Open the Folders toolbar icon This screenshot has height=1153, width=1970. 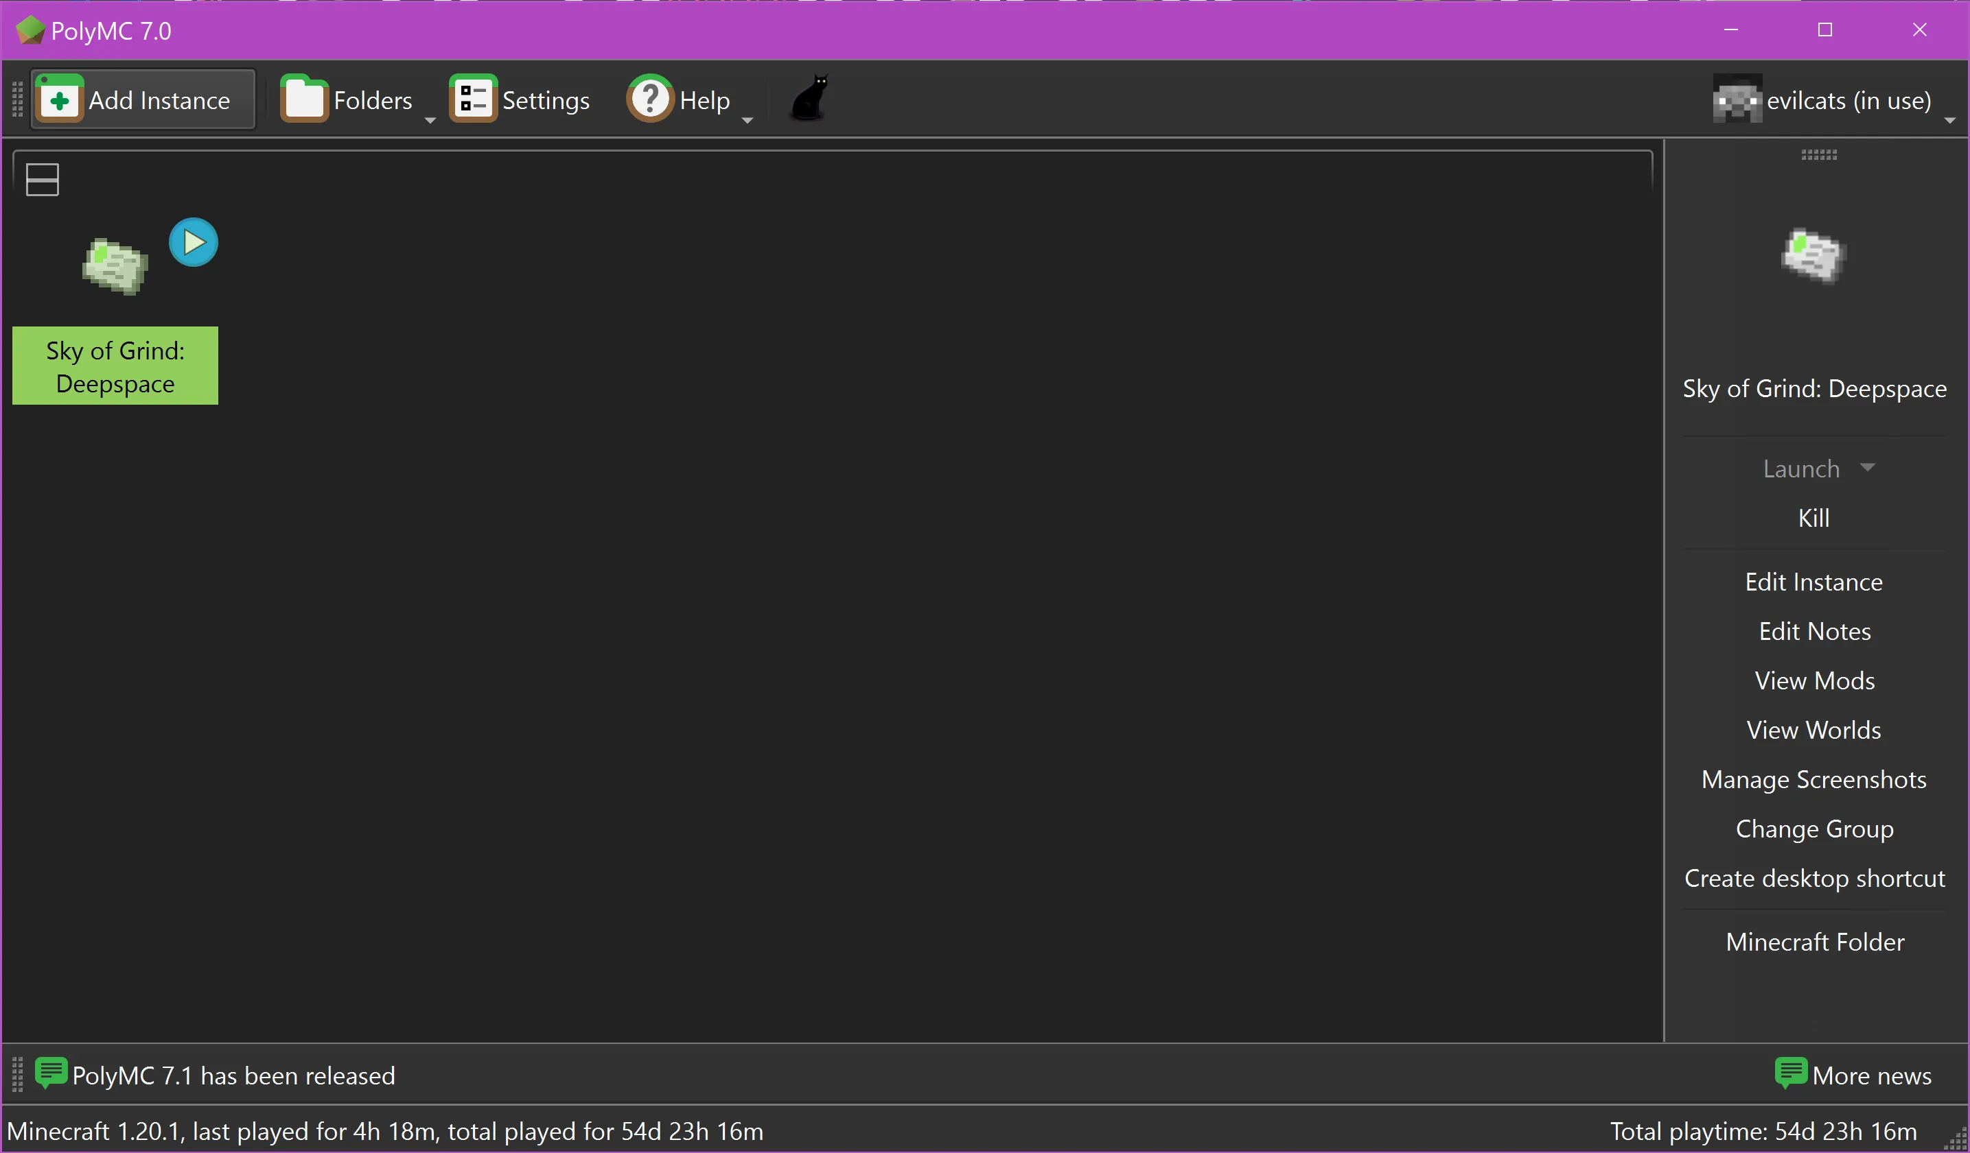[304, 99]
